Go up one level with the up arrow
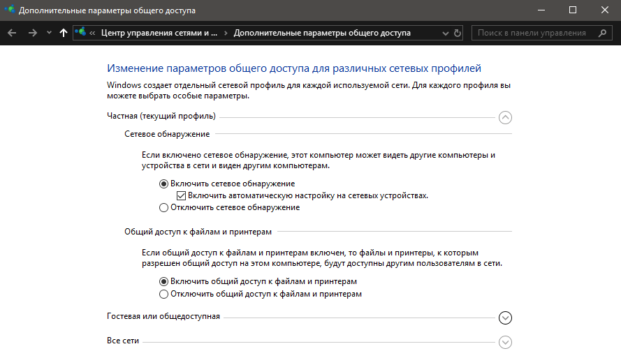 (x=64, y=33)
